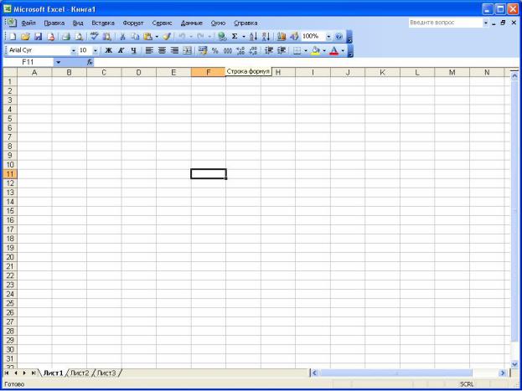Screen dimensions: 522x391
Task: Toggle Merge and Center
Action: pos(187,50)
